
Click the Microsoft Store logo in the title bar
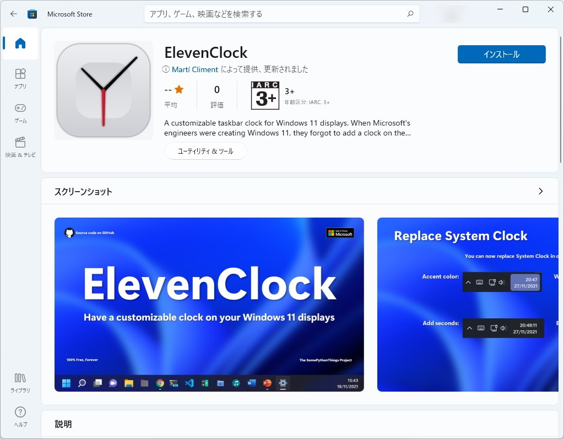pyautogui.click(x=32, y=14)
